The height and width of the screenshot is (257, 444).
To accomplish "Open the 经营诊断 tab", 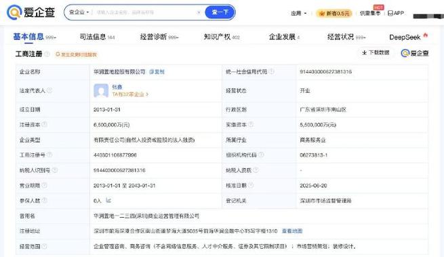I will pyautogui.click(x=159, y=37).
